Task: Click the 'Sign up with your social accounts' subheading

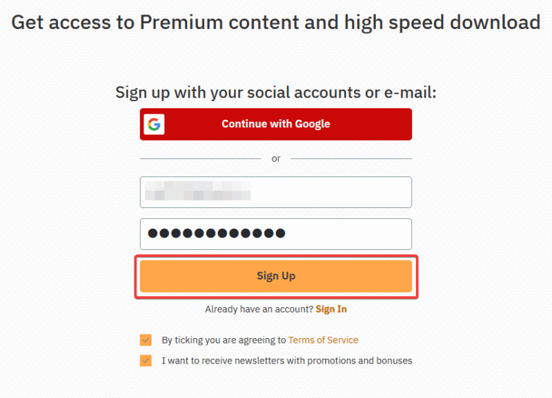Action: tap(275, 93)
